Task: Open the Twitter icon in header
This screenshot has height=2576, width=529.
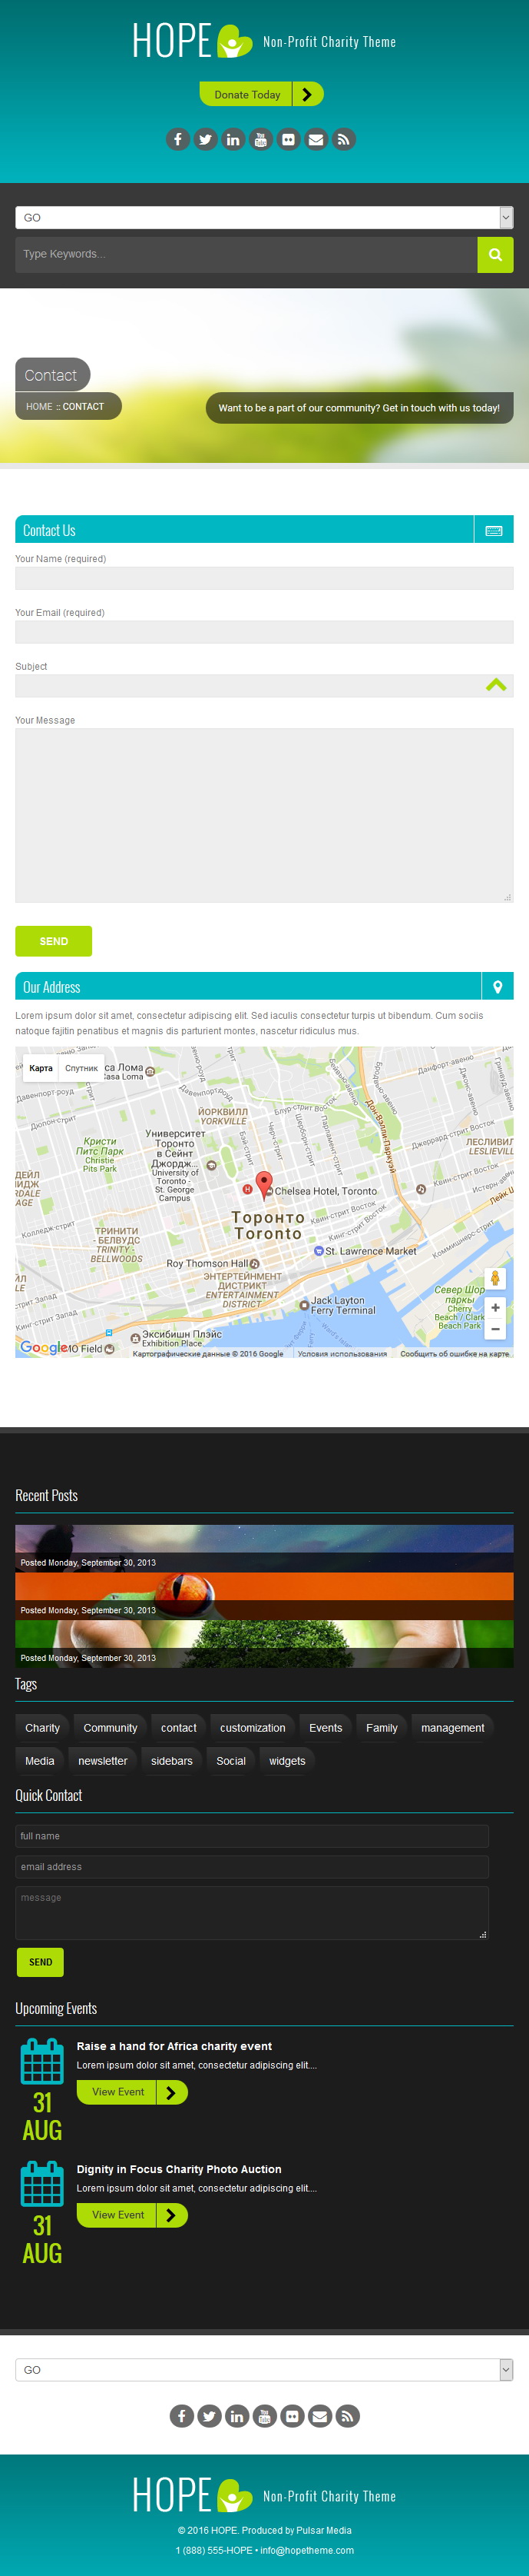Action: pos(206,139)
